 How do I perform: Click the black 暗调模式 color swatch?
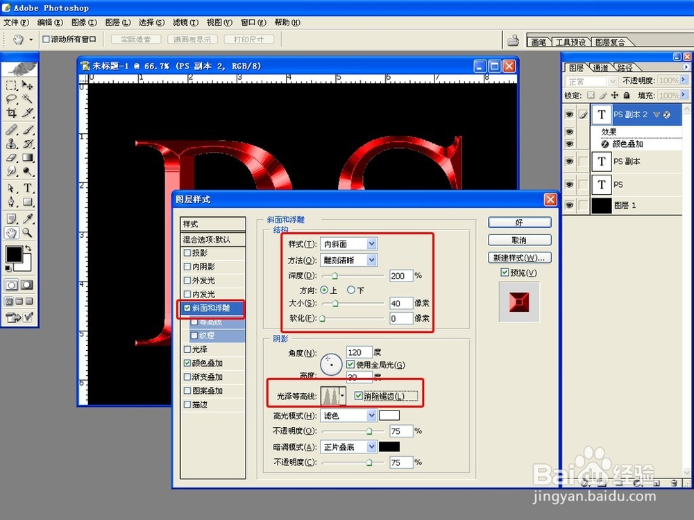click(389, 447)
